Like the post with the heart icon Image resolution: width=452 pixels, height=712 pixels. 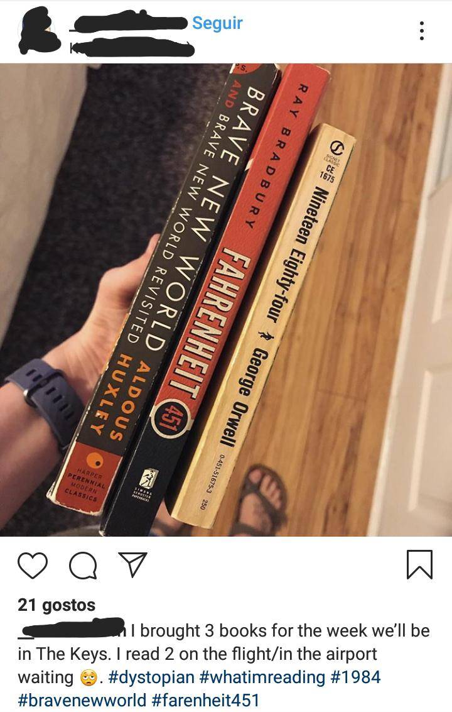pyautogui.click(x=33, y=566)
